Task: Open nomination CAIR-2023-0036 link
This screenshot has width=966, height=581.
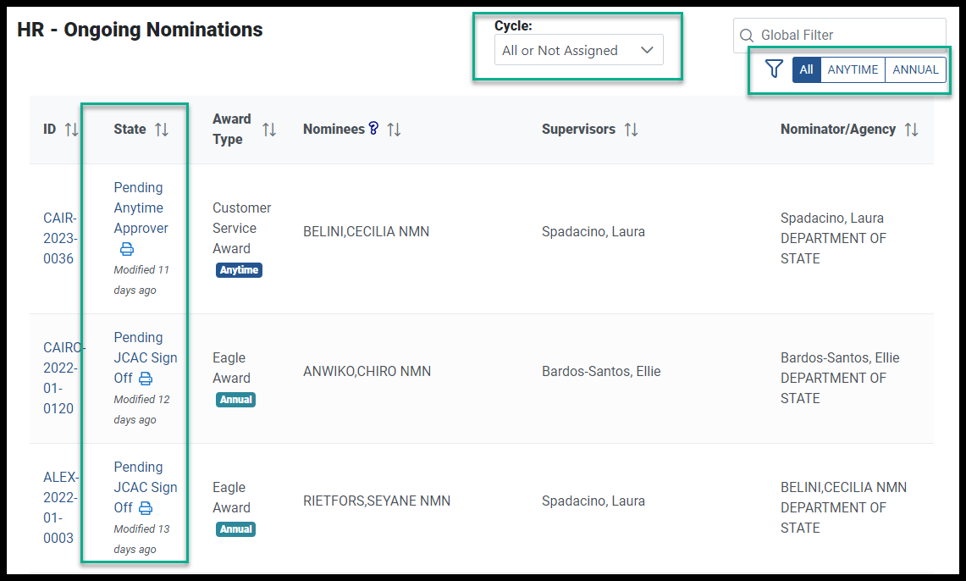Action: pos(60,239)
